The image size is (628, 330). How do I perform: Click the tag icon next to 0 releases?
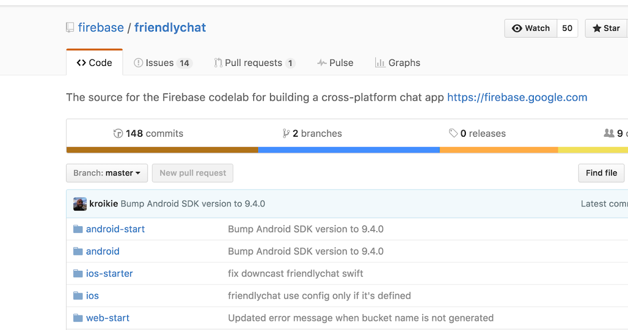coord(453,133)
